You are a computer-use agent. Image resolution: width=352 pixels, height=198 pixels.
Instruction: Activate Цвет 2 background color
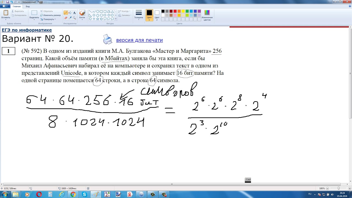coord(157,15)
